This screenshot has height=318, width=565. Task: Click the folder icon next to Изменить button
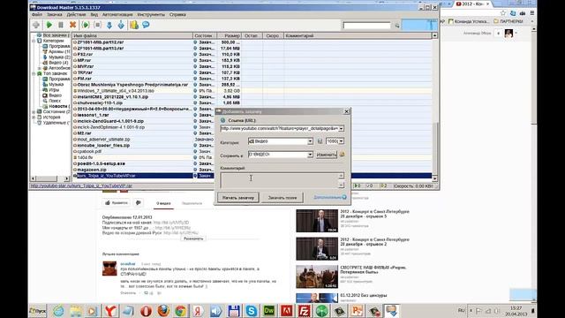click(343, 155)
